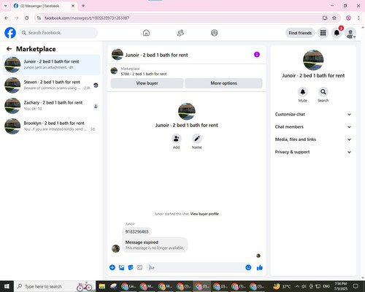Open the Junoir conversation in the list

tap(51, 65)
